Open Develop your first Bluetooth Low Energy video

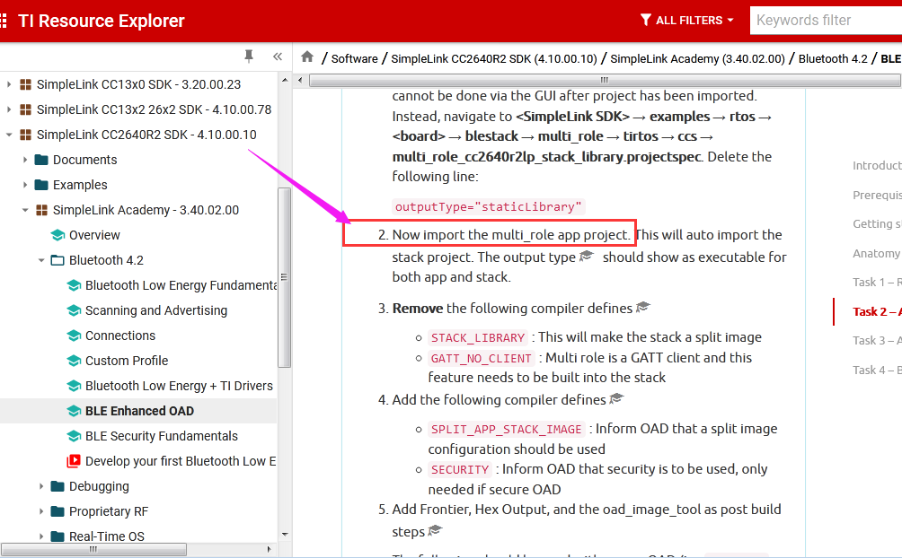pyautogui.click(x=181, y=461)
